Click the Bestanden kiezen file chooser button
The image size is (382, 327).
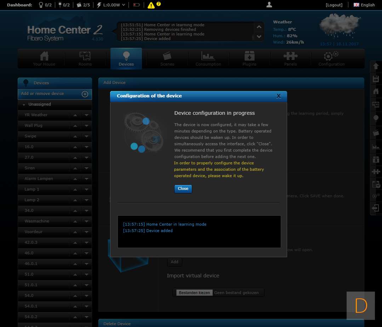click(194, 293)
